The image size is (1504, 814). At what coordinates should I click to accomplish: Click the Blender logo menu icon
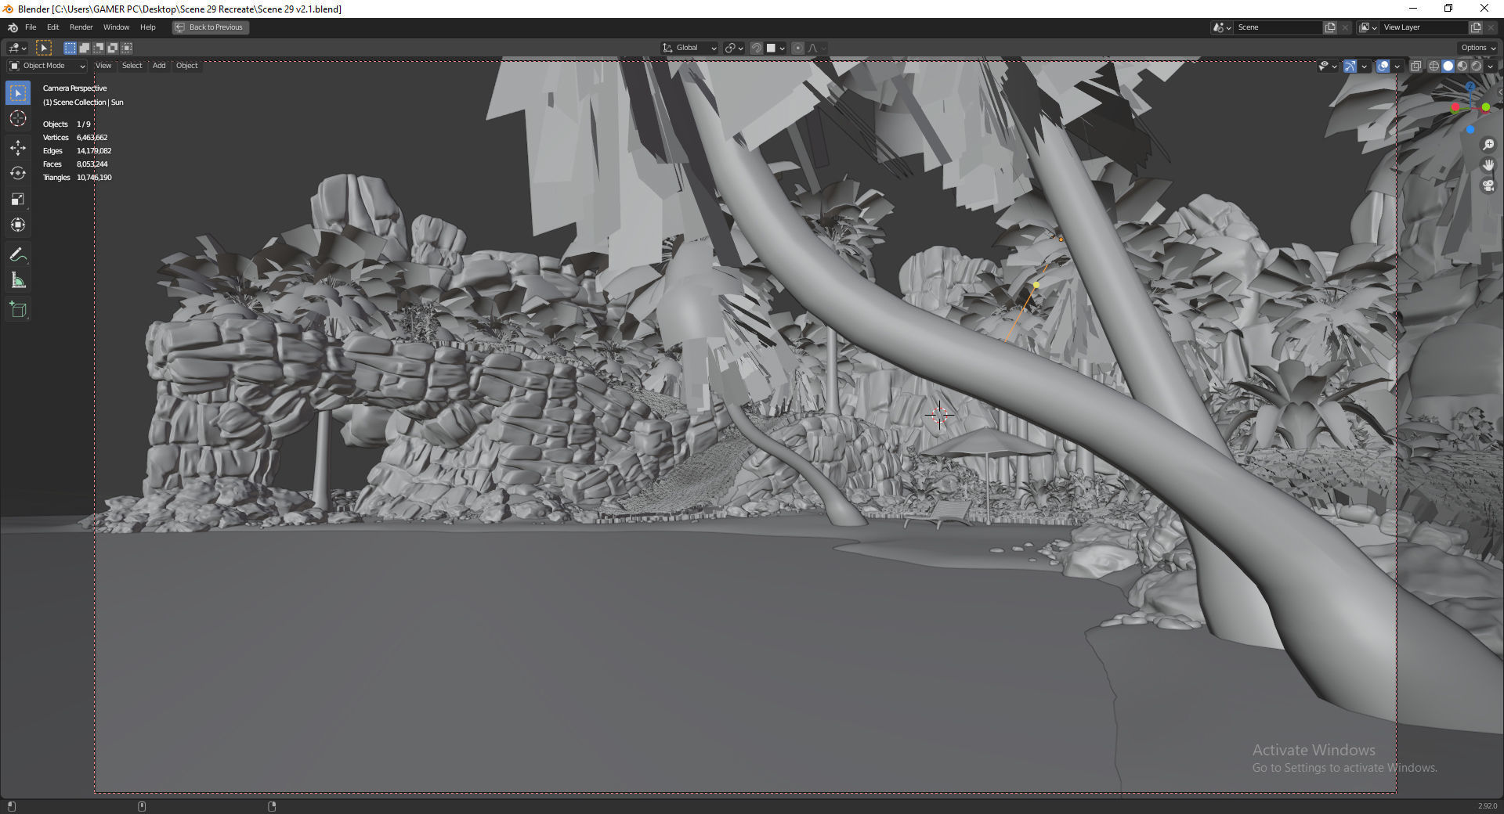point(13,27)
